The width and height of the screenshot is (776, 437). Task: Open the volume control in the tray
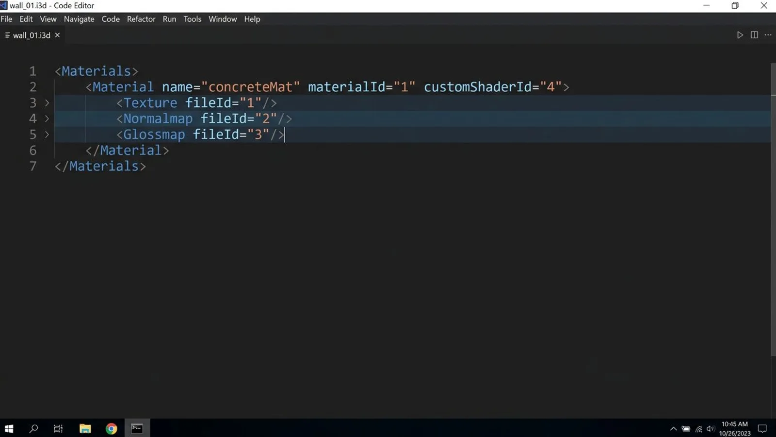711,429
